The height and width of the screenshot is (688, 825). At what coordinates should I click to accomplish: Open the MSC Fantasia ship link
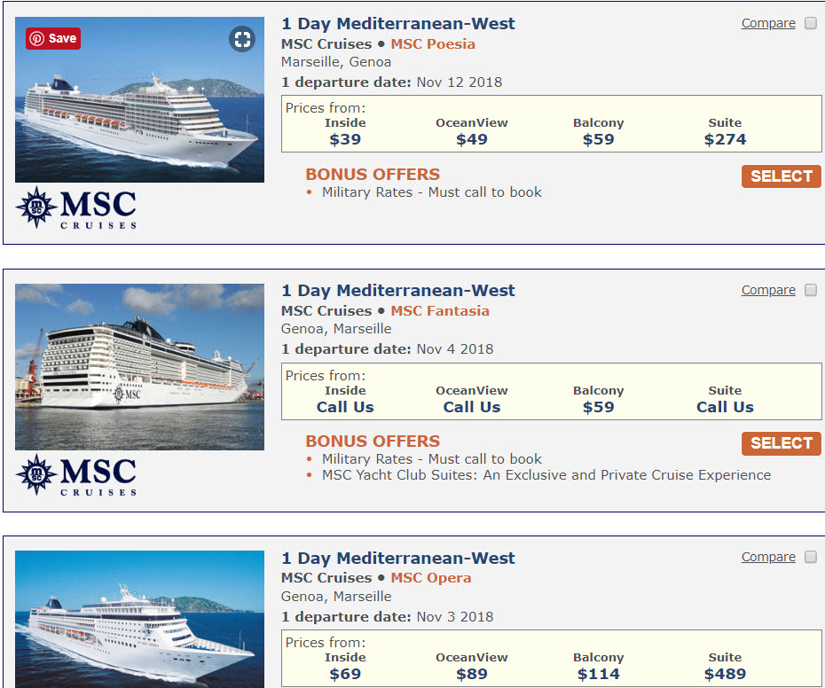pyautogui.click(x=440, y=311)
